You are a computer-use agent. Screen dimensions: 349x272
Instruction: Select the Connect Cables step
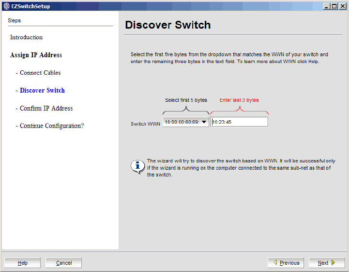tap(38, 73)
